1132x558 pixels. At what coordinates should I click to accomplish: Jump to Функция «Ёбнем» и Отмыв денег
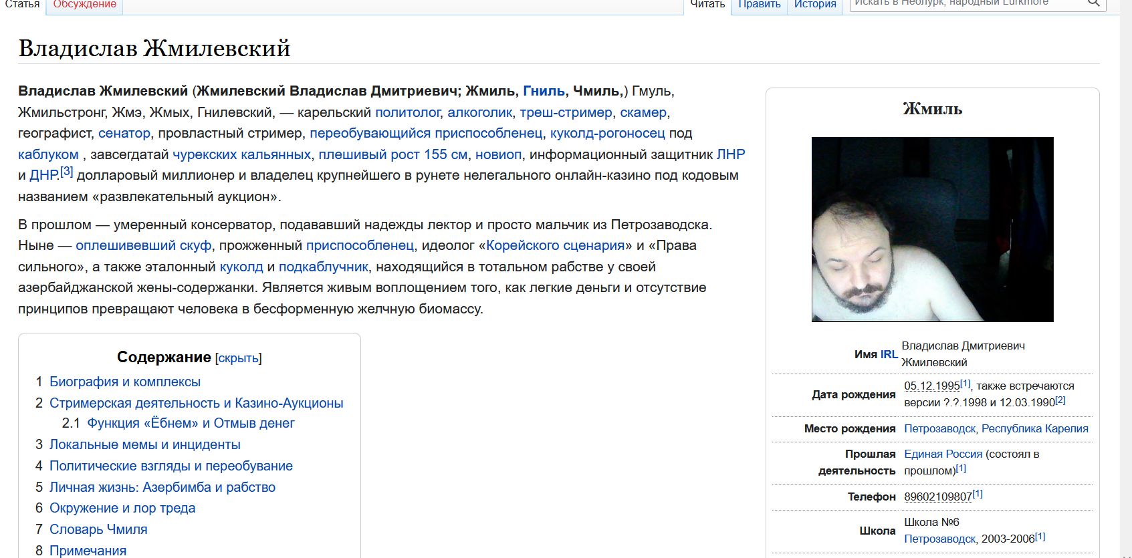tap(191, 423)
